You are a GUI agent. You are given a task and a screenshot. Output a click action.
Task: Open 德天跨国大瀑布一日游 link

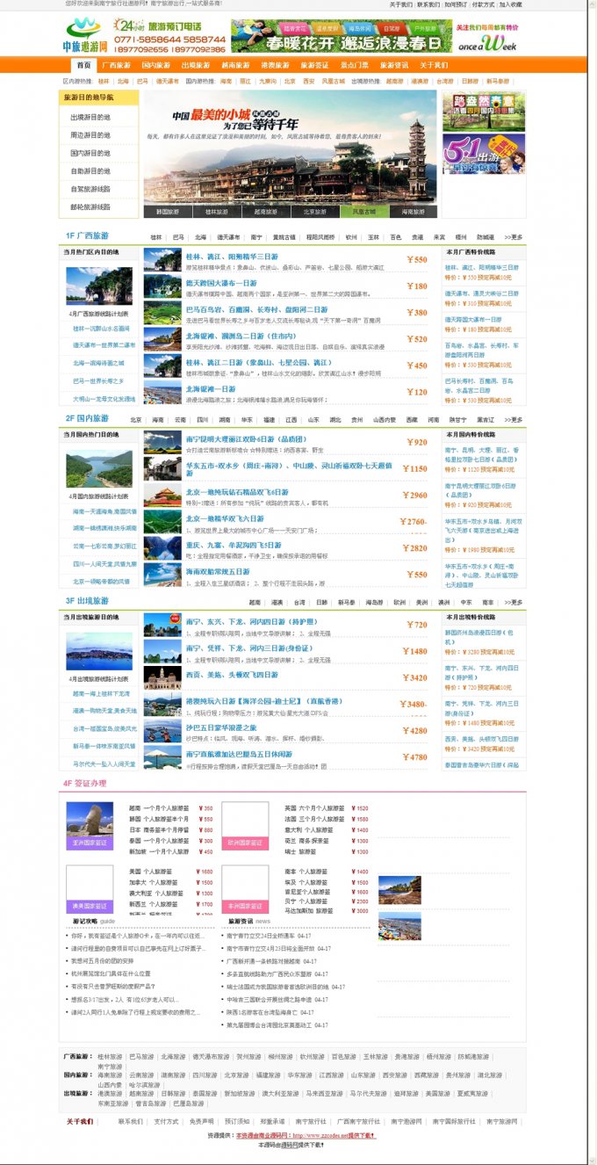221,283
